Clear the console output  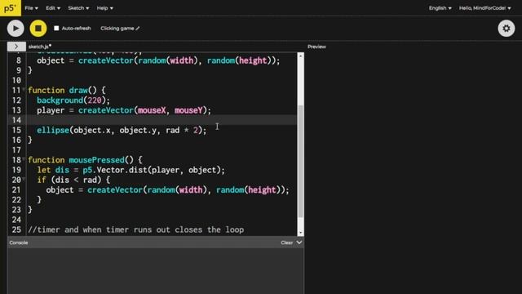pyautogui.click(x=286, y=243)
